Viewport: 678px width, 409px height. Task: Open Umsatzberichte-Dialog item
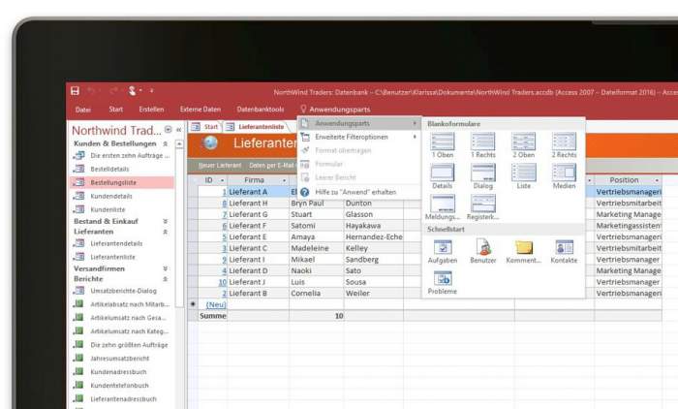coord(123,291)
